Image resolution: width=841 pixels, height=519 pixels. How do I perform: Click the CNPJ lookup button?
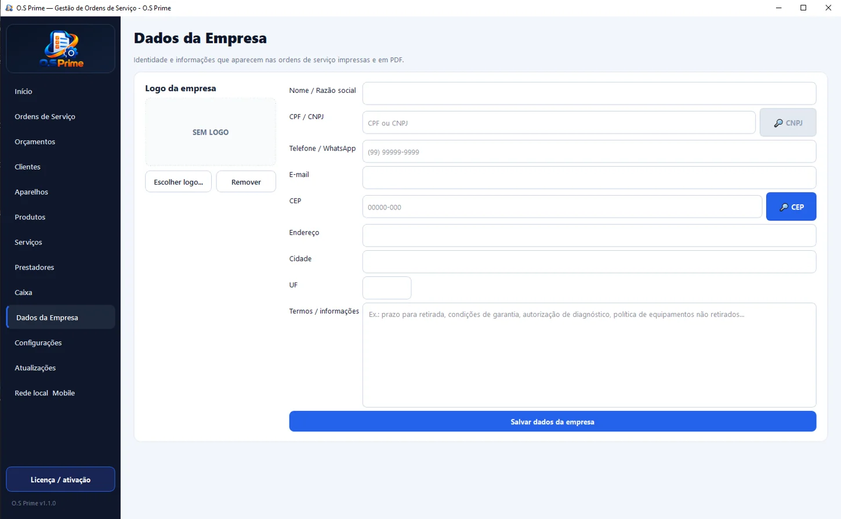point(788,122)
